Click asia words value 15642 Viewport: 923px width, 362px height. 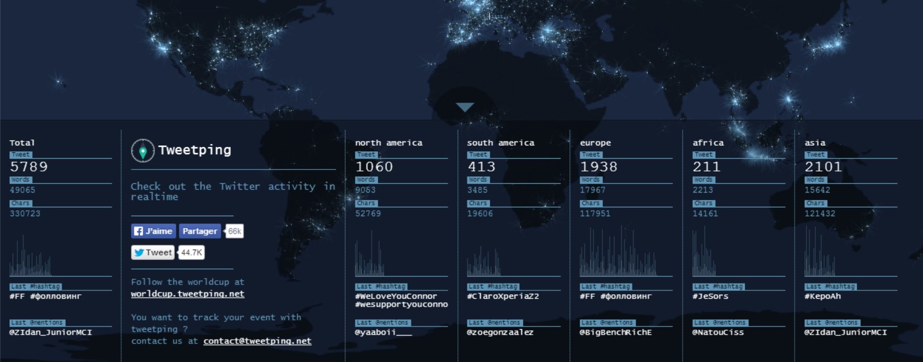point(817,190)
